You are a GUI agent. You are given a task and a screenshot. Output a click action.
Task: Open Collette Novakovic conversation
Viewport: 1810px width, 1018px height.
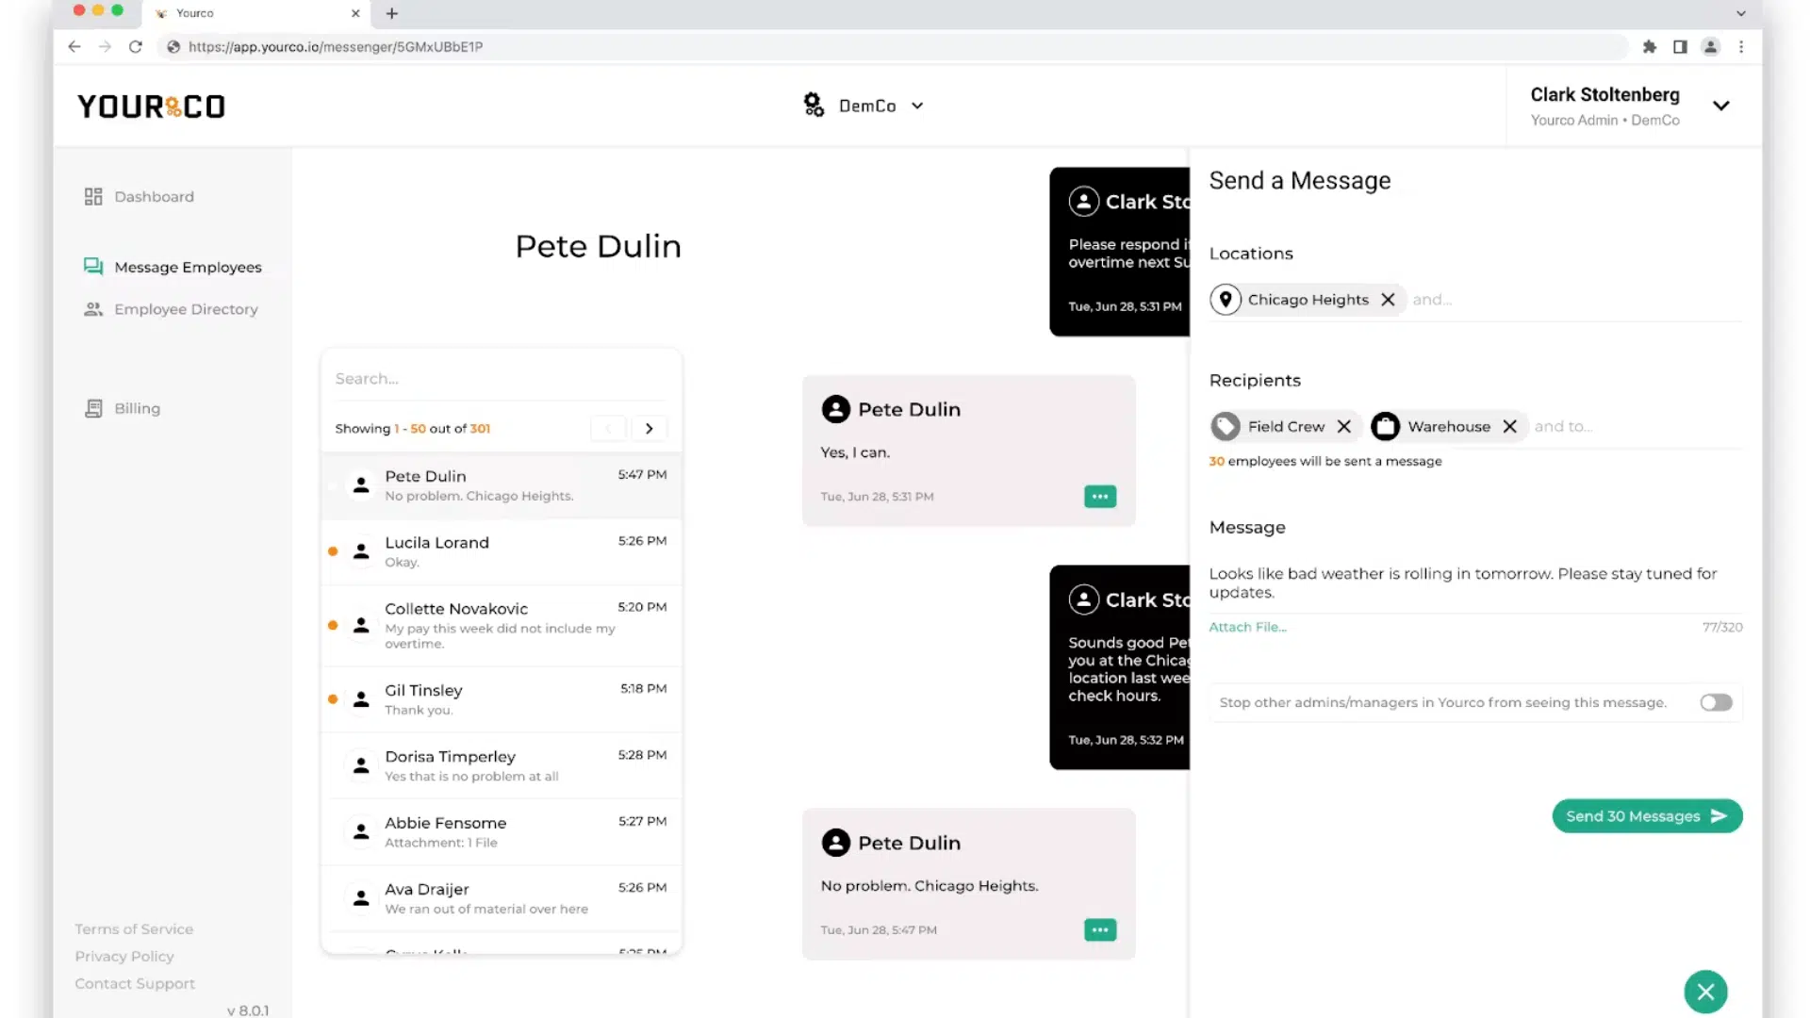501,625
